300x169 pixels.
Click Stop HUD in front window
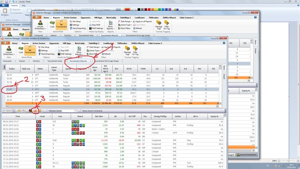tap(63, 51)
